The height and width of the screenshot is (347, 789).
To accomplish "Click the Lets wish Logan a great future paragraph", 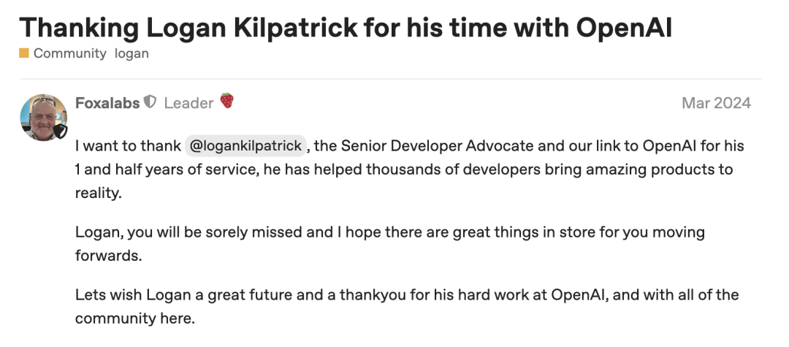I will (407, 306).
